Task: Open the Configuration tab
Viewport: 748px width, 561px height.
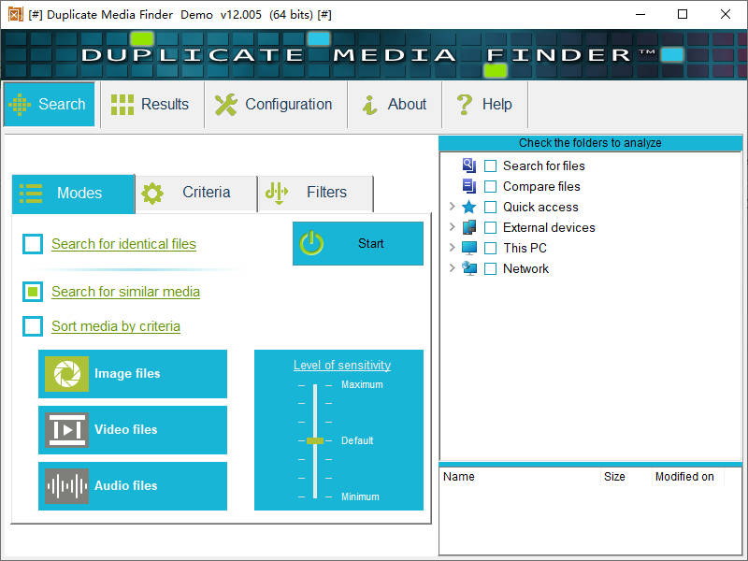Action: pyautogui.click(x=275, y=104)
